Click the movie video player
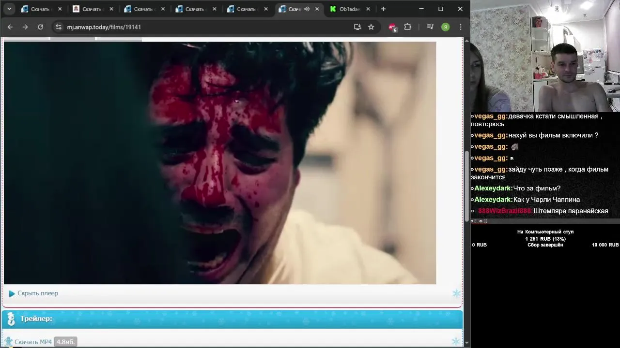 coord(220,163)
